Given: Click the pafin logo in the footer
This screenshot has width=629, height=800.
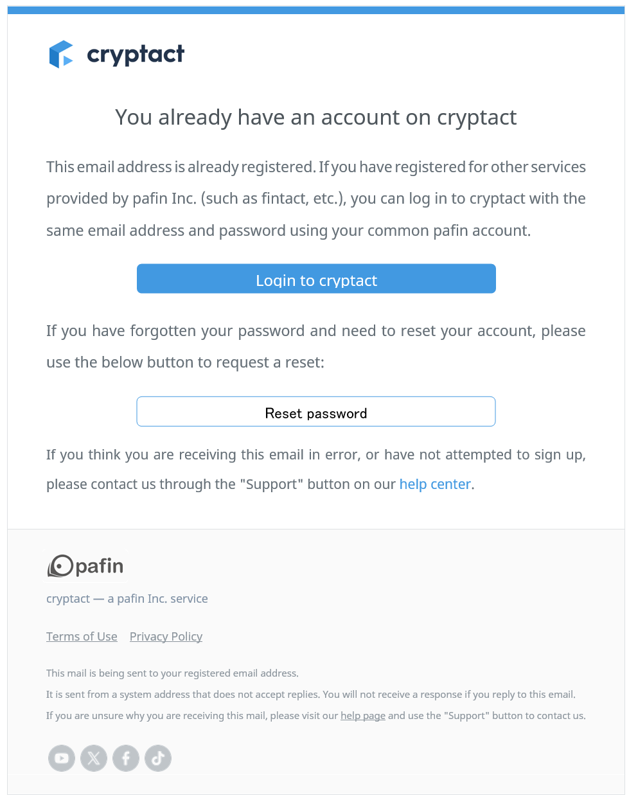Looking at the screenshot, I should [x=85, y=566].
